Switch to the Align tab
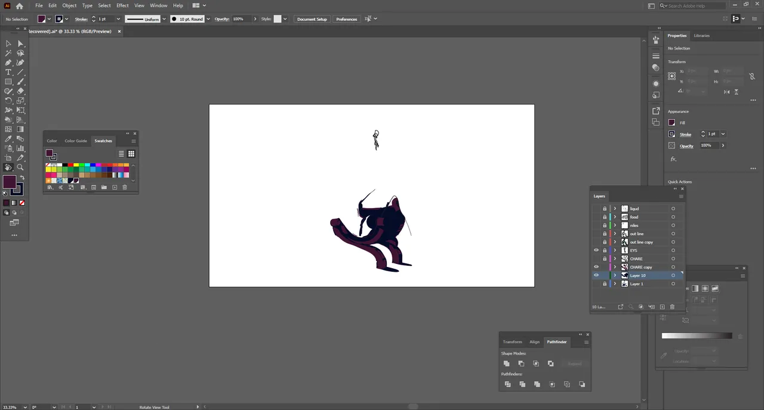 [534, 342]
